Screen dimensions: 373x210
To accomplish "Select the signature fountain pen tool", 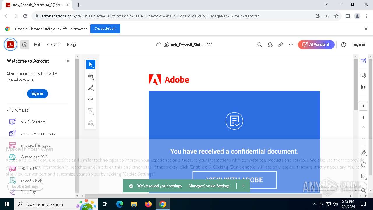I will [x=91, y=123].
